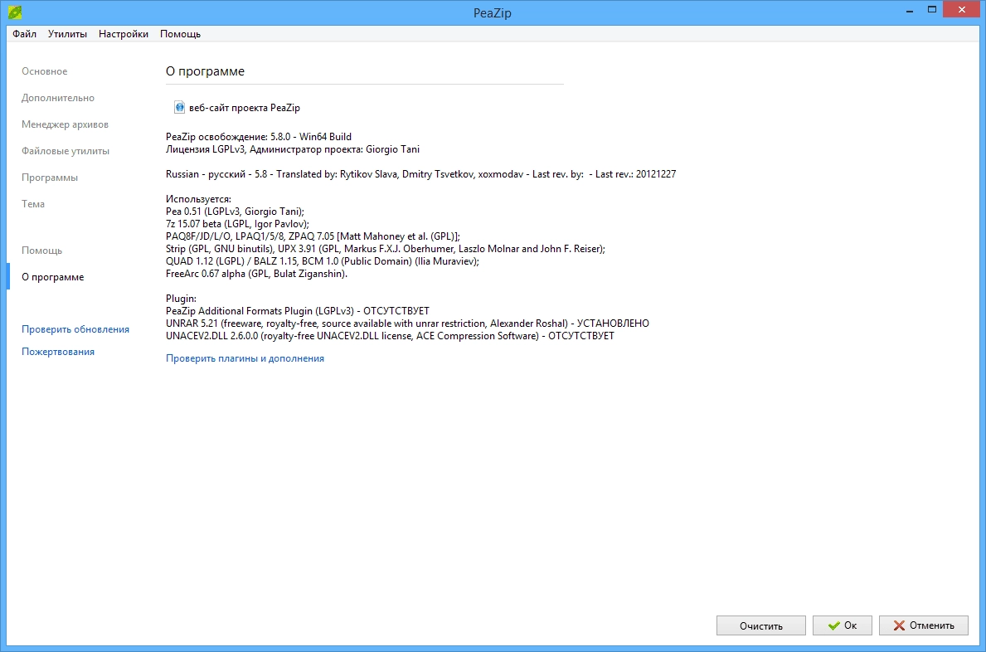
Task: Switch to the Дополнительно section
Action: (x=58, y=97)
